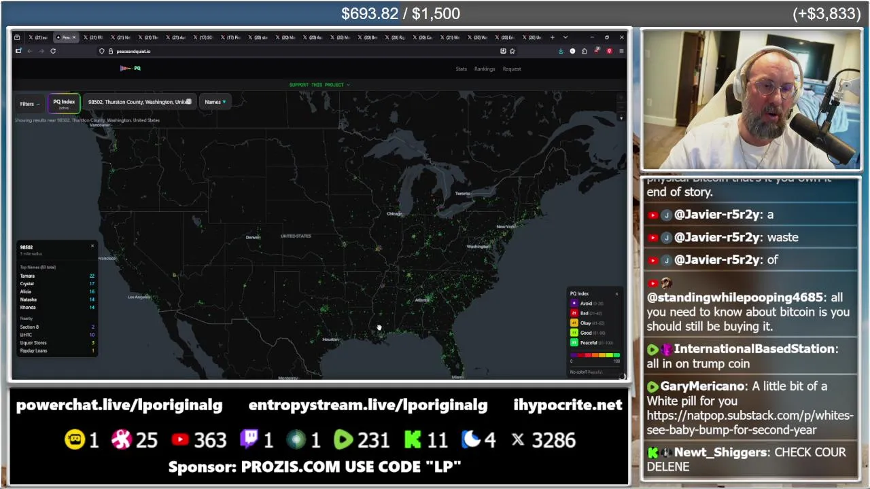This screenshot has height=489, width=870.
Task: Click the Kick viewer count icon
Action: [413, 440]
